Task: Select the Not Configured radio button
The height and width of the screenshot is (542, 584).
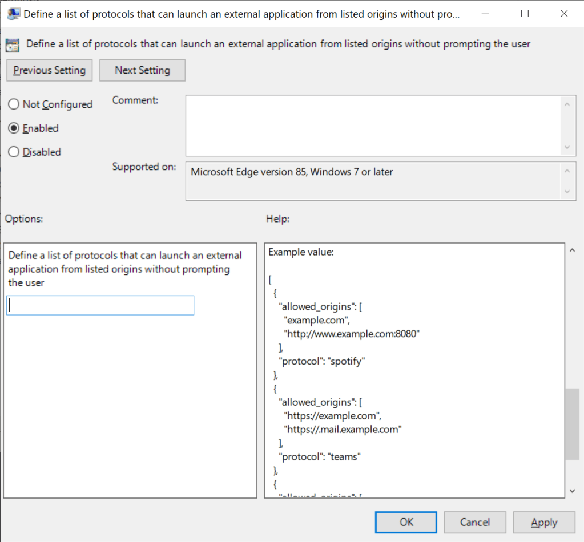Action: pyautogui.click(x=13, y=104)
